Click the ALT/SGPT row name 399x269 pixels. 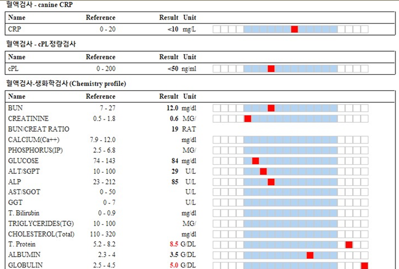24,172
